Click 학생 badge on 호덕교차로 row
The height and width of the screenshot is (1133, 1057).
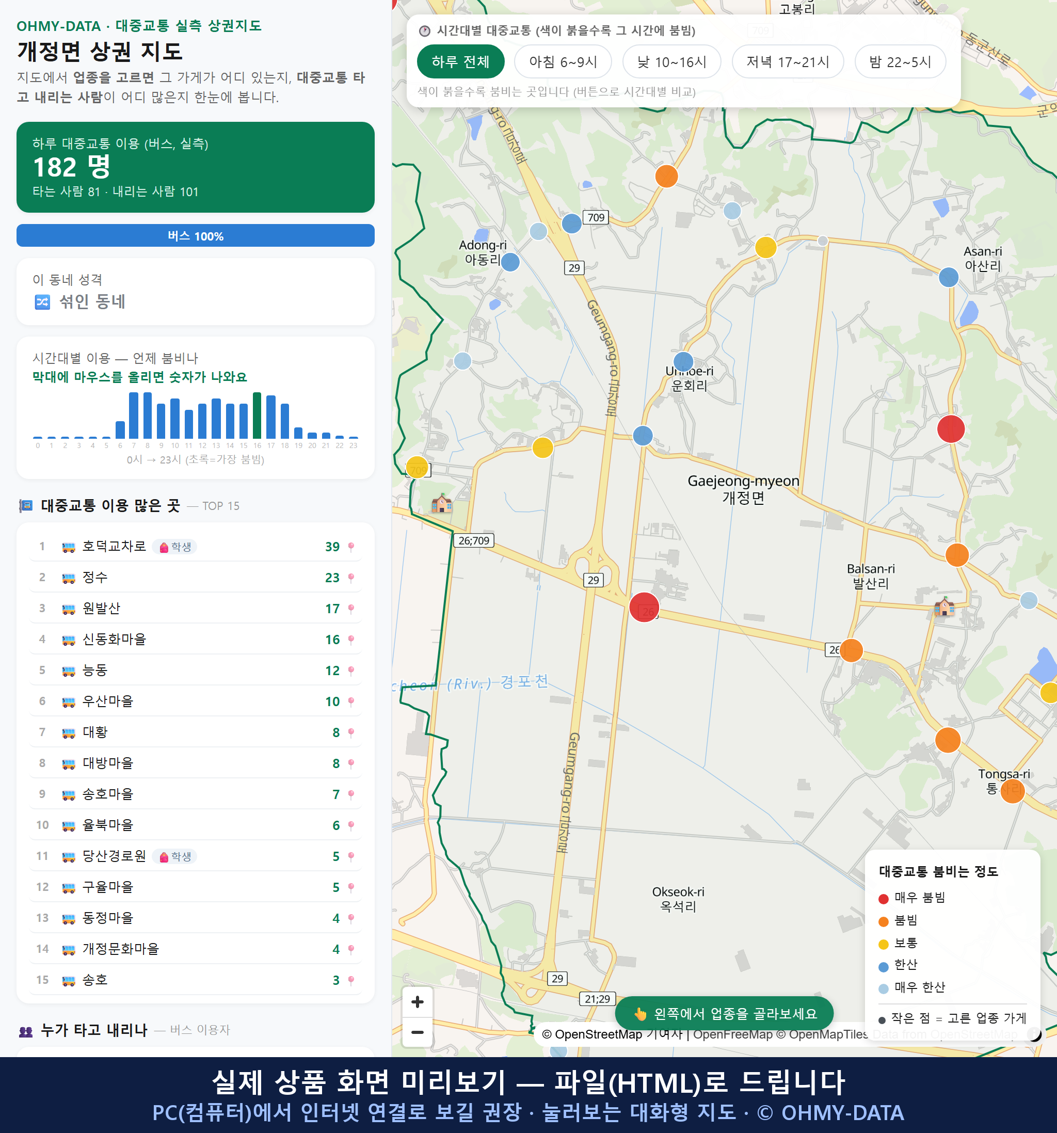pos(174,547)
